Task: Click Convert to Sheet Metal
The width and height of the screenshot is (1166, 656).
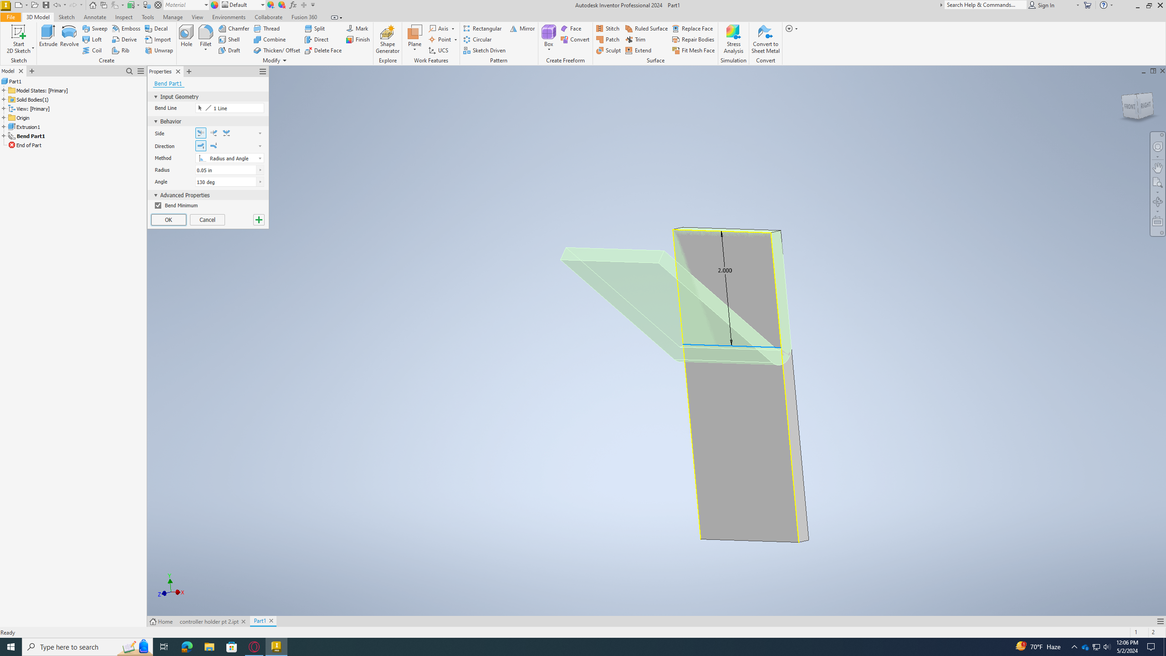Action: click(765, 39)
